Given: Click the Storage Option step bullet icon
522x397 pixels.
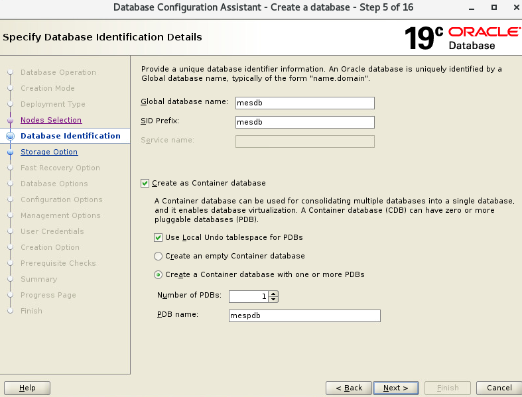Looking at the screenshot, I should point(10,152).
